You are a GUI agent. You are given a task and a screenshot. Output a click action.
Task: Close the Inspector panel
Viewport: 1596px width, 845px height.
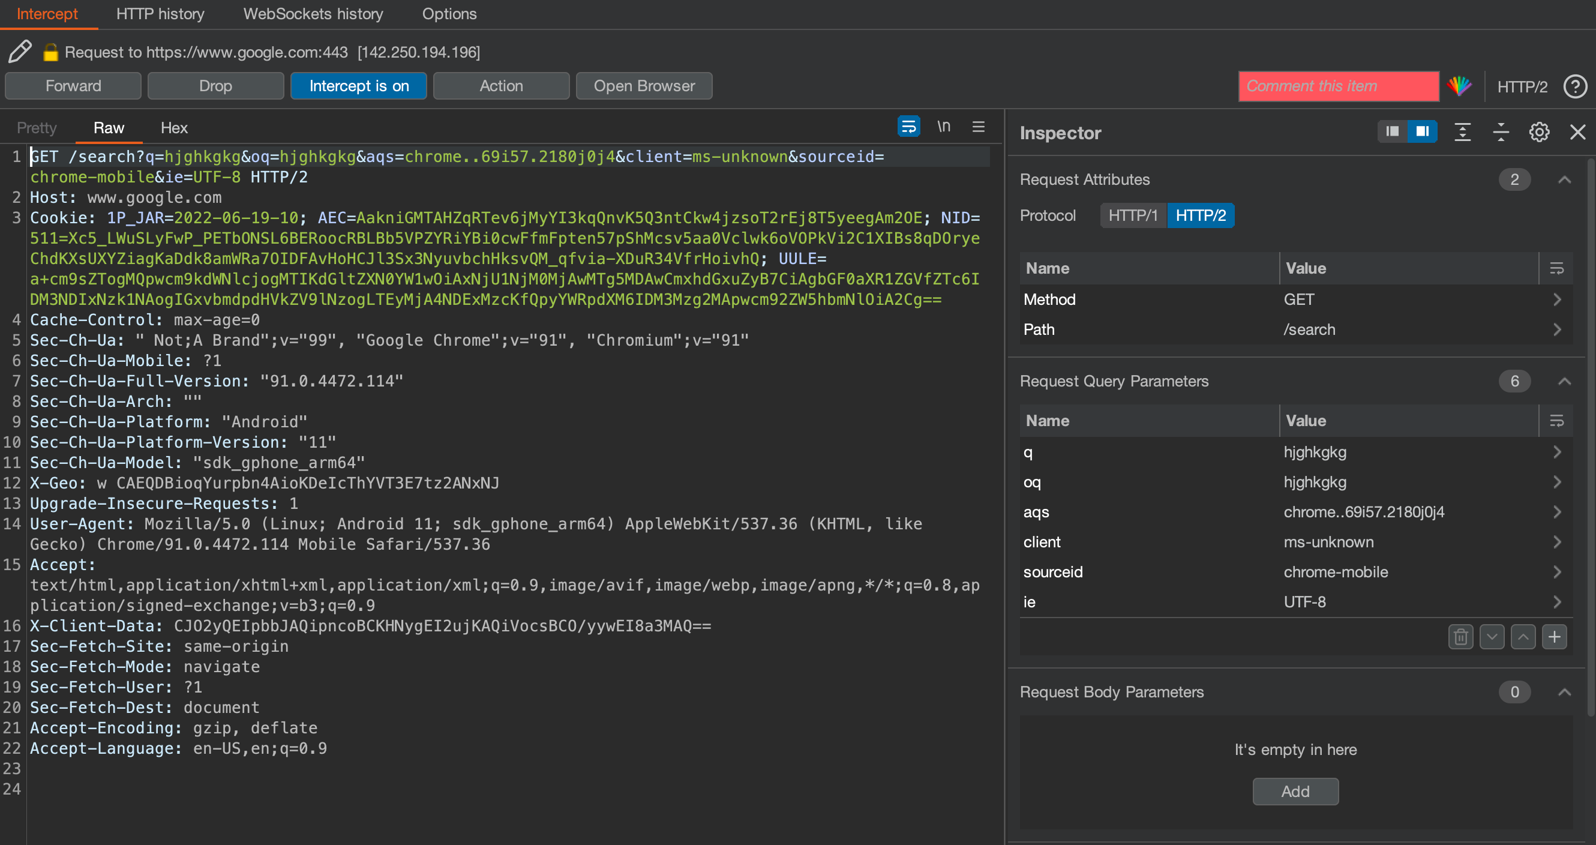tap(1577, 132)
